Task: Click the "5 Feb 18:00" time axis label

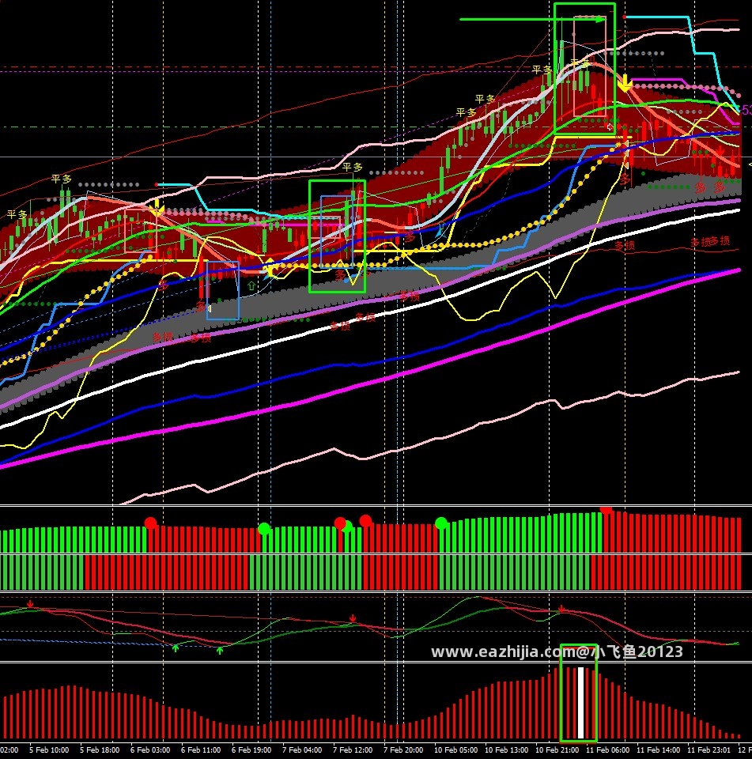Action: tap(100, 750)
